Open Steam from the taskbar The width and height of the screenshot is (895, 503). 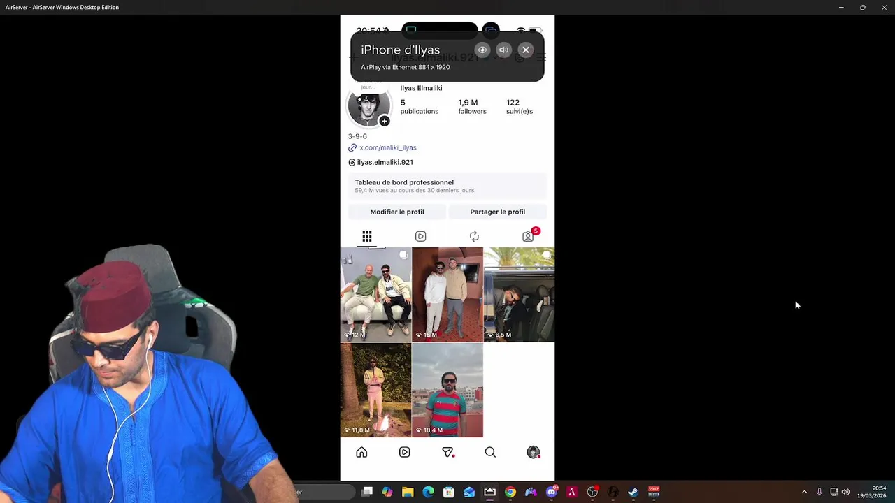pos(633,492)
